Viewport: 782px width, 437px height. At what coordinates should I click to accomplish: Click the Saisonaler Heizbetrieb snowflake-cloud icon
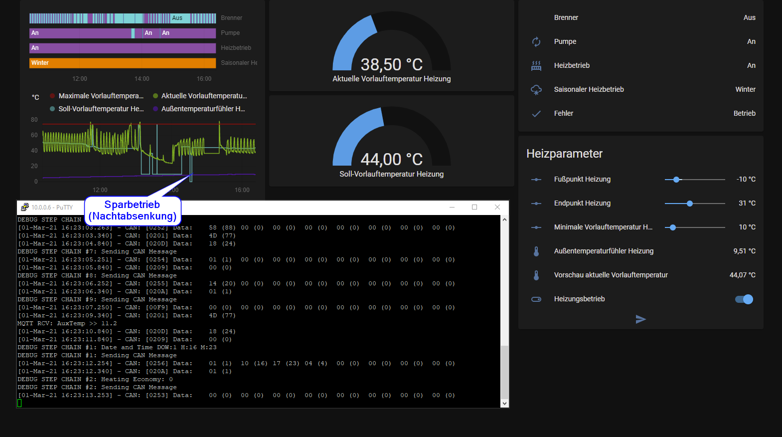[536, 89]
